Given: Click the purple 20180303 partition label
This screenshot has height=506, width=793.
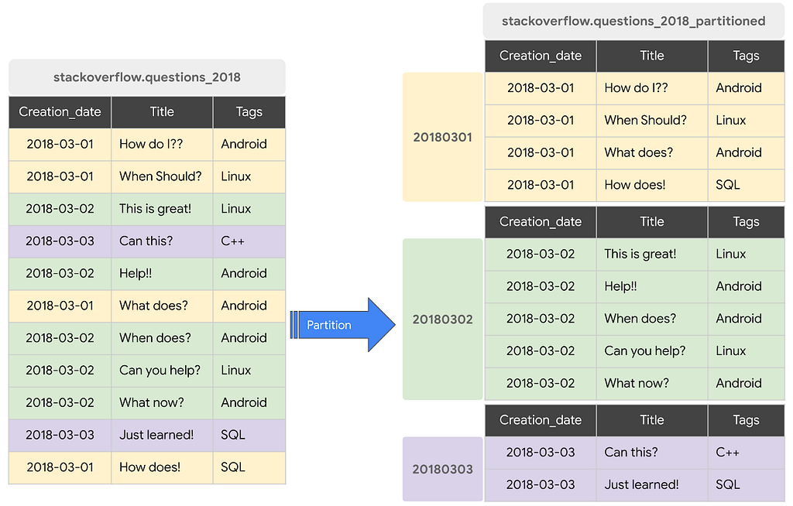Looking at the screenshot, I should click(x=442, y=469).
